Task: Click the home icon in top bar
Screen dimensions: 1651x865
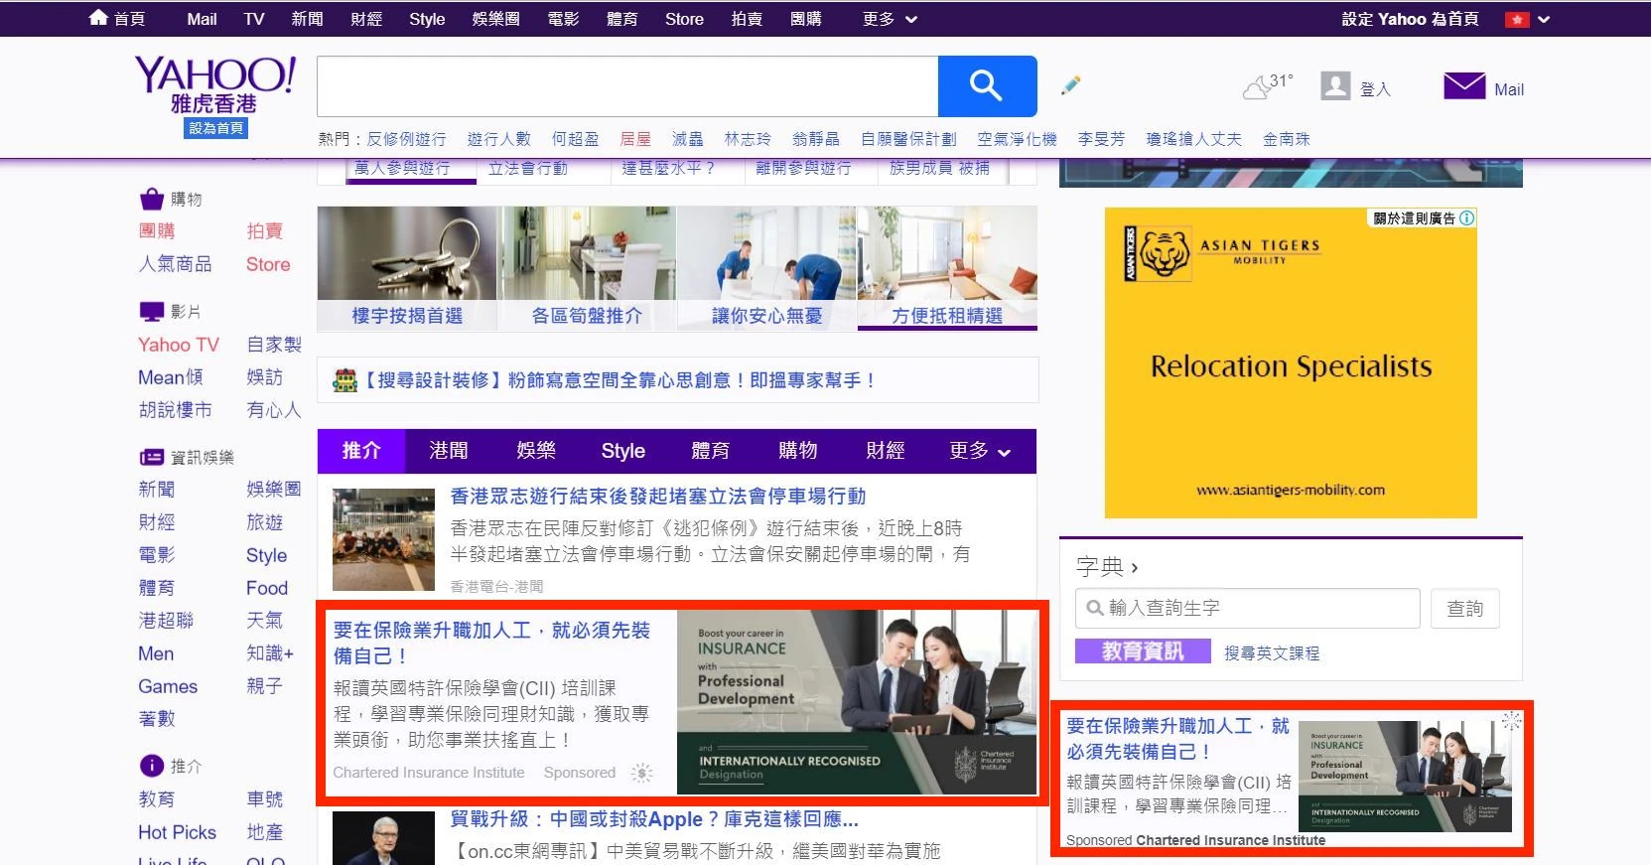Action: tap(98, 18)
